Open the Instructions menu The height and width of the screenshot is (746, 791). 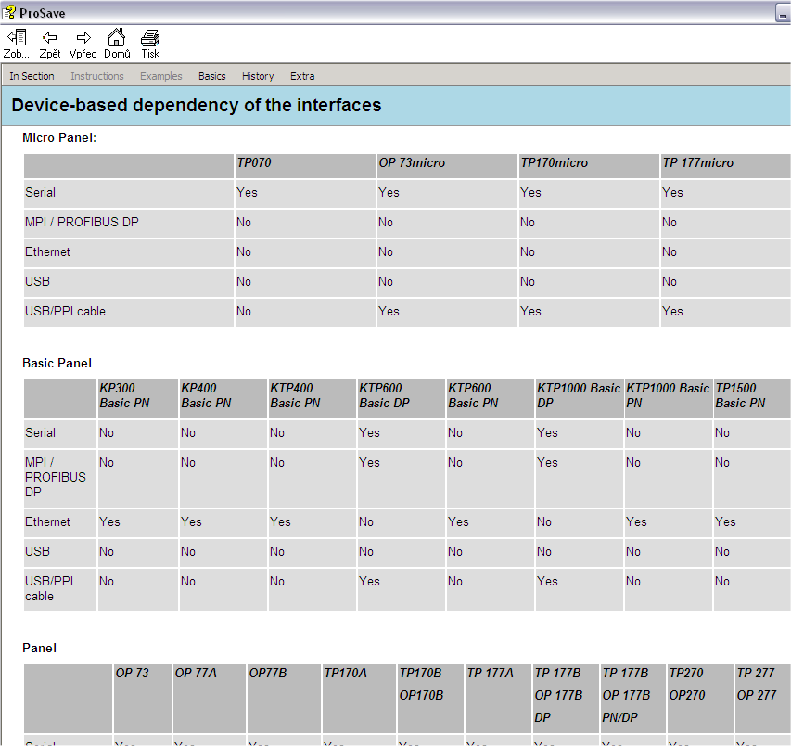pyautogui.click(x=96, y=76)
